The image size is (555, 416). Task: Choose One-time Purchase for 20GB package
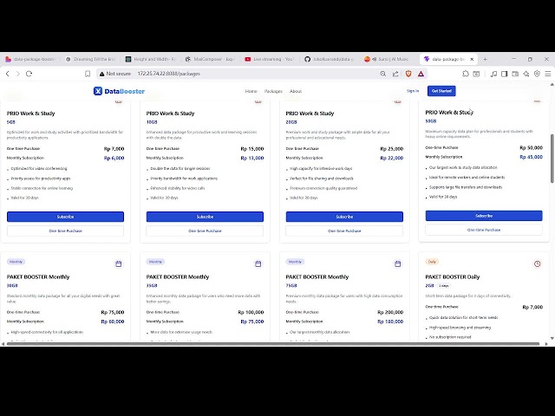pyautogui.click(x=344, y=231)
